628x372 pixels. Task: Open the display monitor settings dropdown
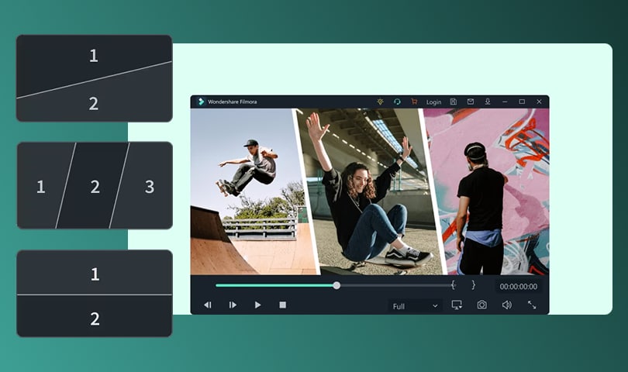point(457,305)
